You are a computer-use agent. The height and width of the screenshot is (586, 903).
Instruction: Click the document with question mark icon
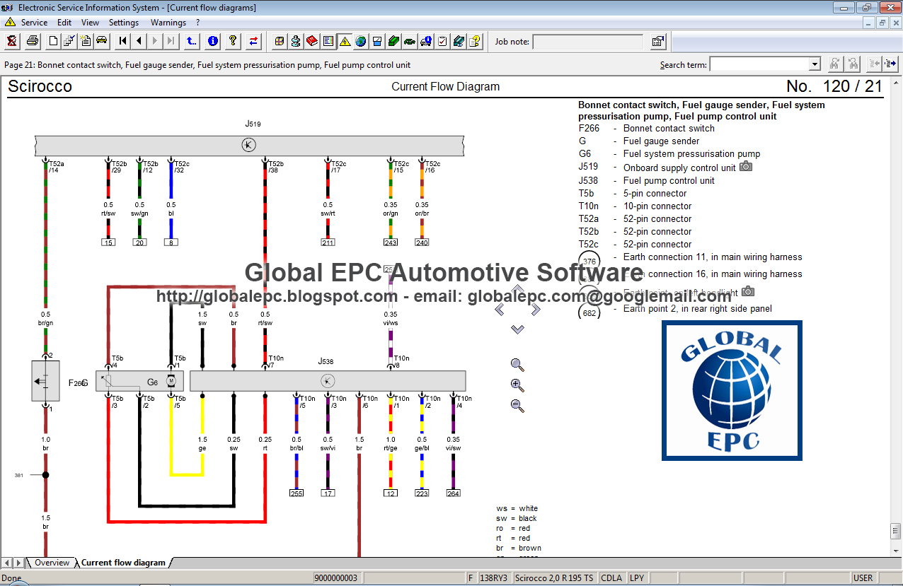475,41
